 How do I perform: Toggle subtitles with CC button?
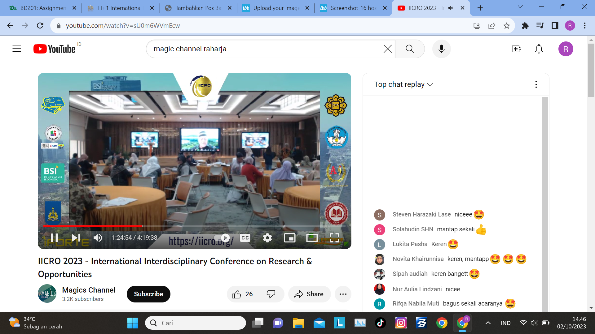pos(245,238)
